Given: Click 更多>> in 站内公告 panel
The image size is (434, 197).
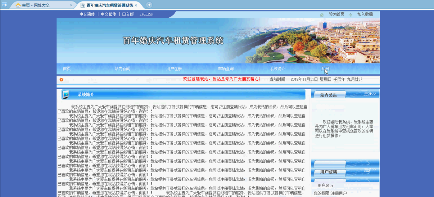Looking at the screenshot, I should click(x=370, y=94).
